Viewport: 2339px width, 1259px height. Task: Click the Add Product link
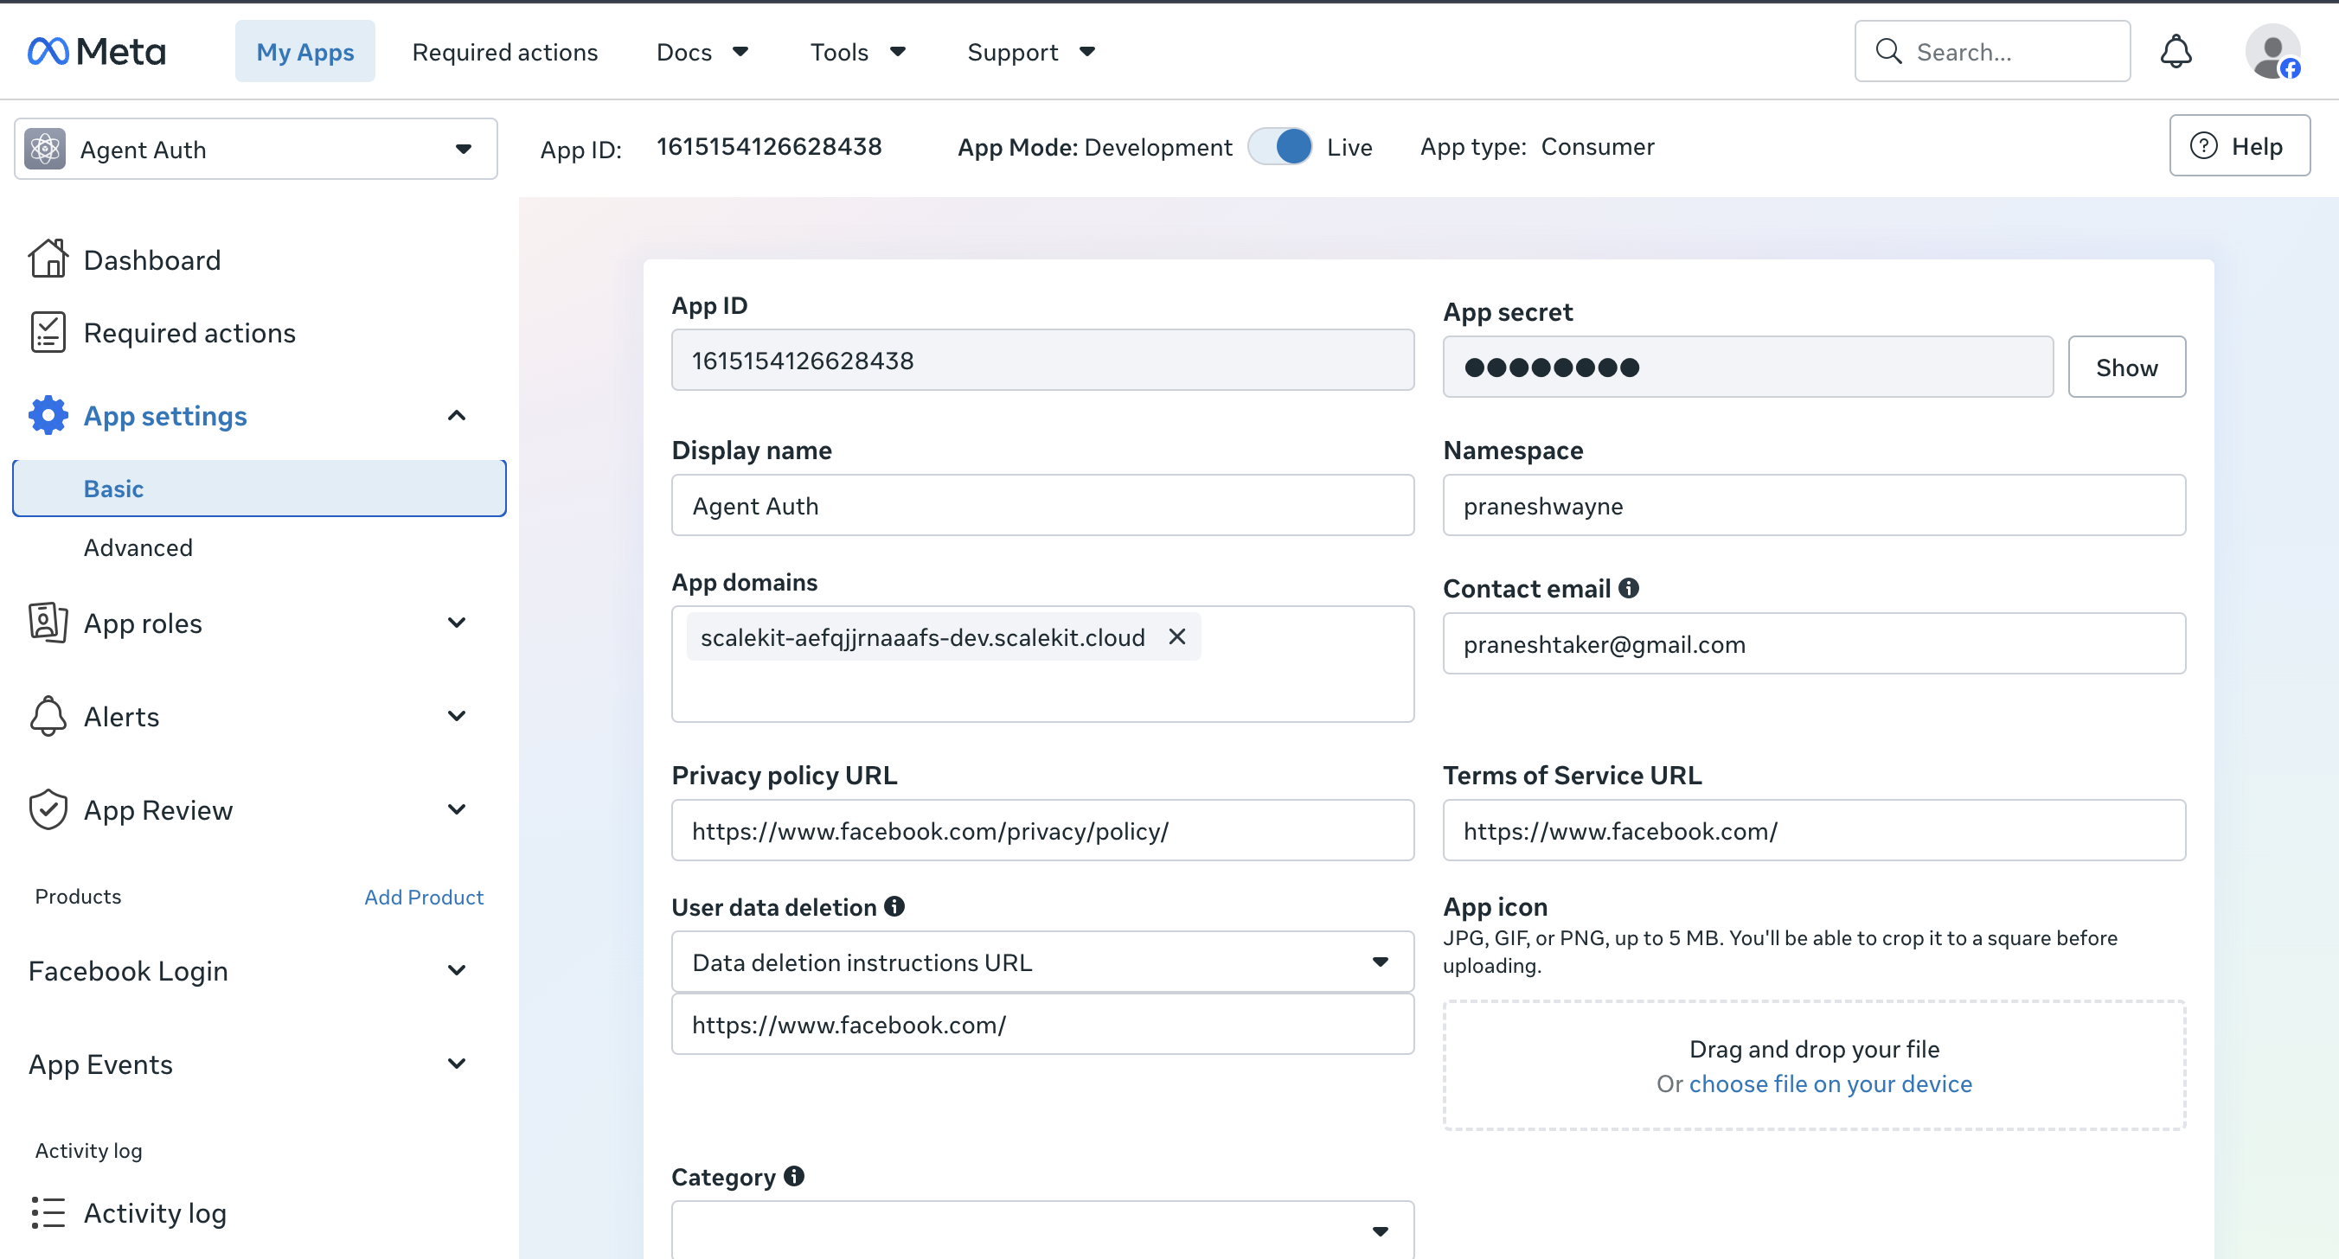click(424, 896)
